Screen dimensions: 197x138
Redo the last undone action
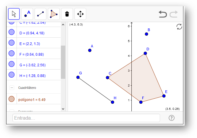(174, 14)
